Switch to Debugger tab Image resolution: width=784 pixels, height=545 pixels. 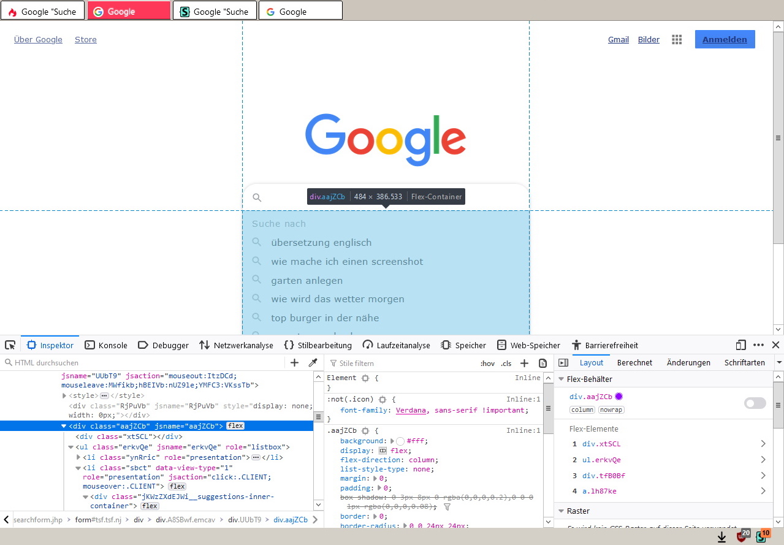tap(163, 345)
